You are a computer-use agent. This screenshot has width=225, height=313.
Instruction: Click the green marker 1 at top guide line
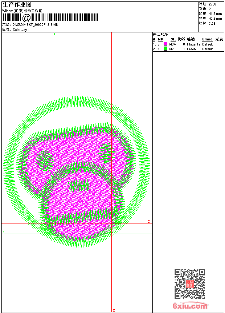[x=54, y=34]
